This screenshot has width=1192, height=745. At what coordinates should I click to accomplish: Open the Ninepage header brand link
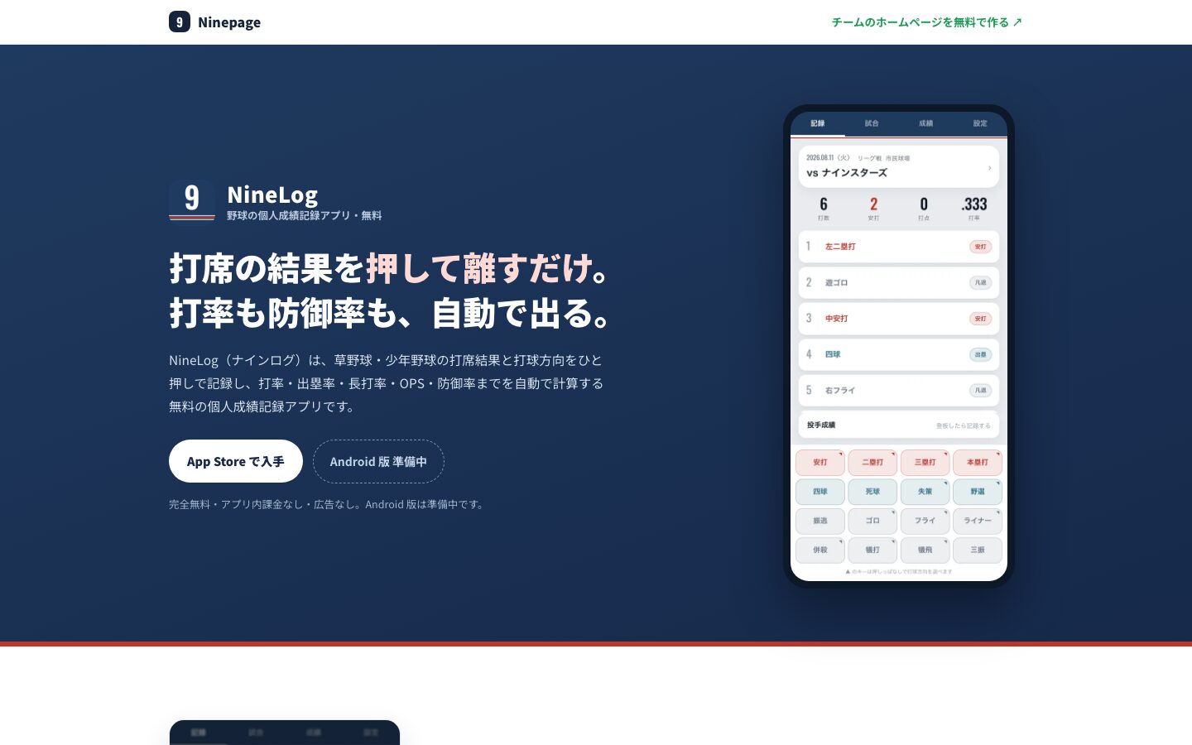pos(215,22)
